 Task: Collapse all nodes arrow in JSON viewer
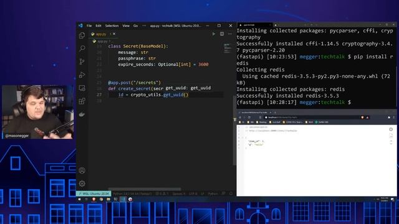(391, 141)
